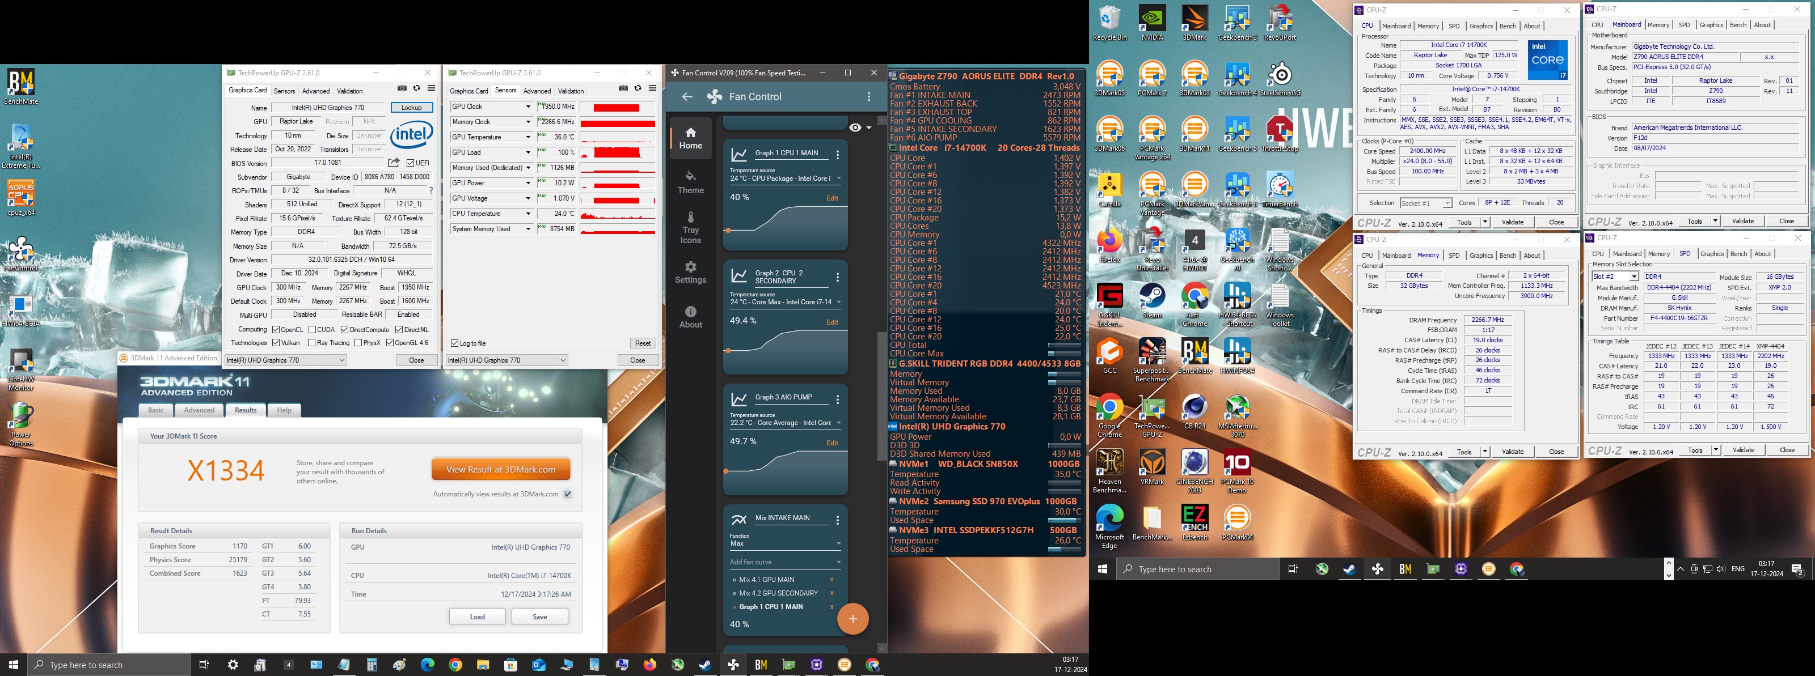Open Tray Icons section in Fan Control
Image resolution: width=1815 pixels, height=676 pixels.
coord(690,227)
